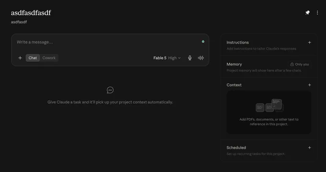Click the project description asdfasdf
The width and height of the screenshot is (326, 172).
19,22
